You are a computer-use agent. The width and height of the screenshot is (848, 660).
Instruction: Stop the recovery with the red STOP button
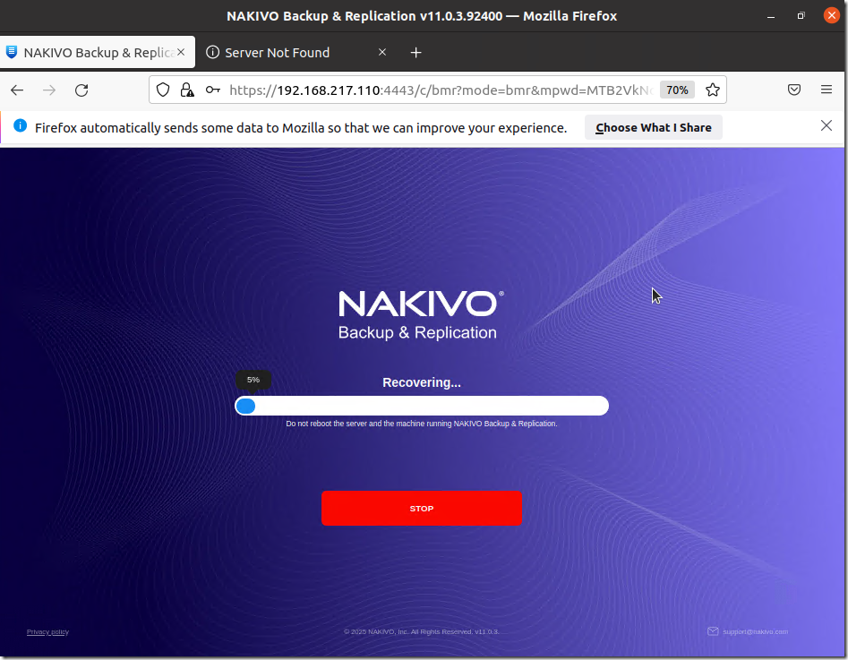click(x=421, y=508)
